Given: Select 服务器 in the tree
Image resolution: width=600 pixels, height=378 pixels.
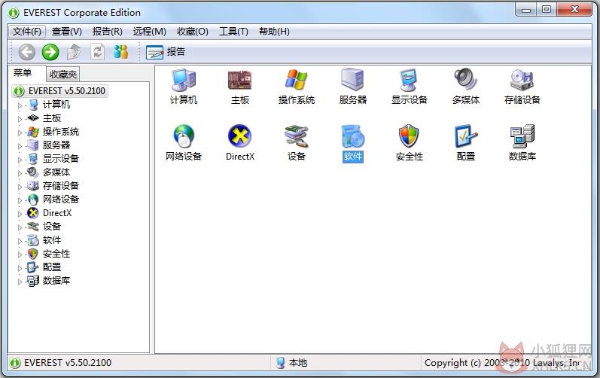Looking at the screenshot, I should coord(56,145).
